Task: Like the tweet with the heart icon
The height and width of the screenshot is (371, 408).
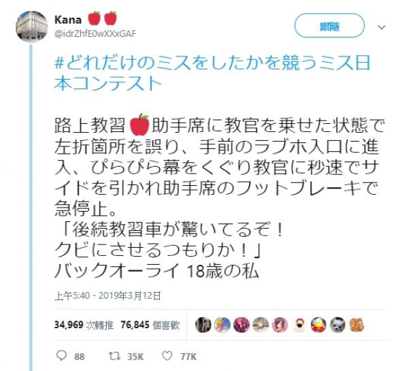Action: [x=167, y=355]
